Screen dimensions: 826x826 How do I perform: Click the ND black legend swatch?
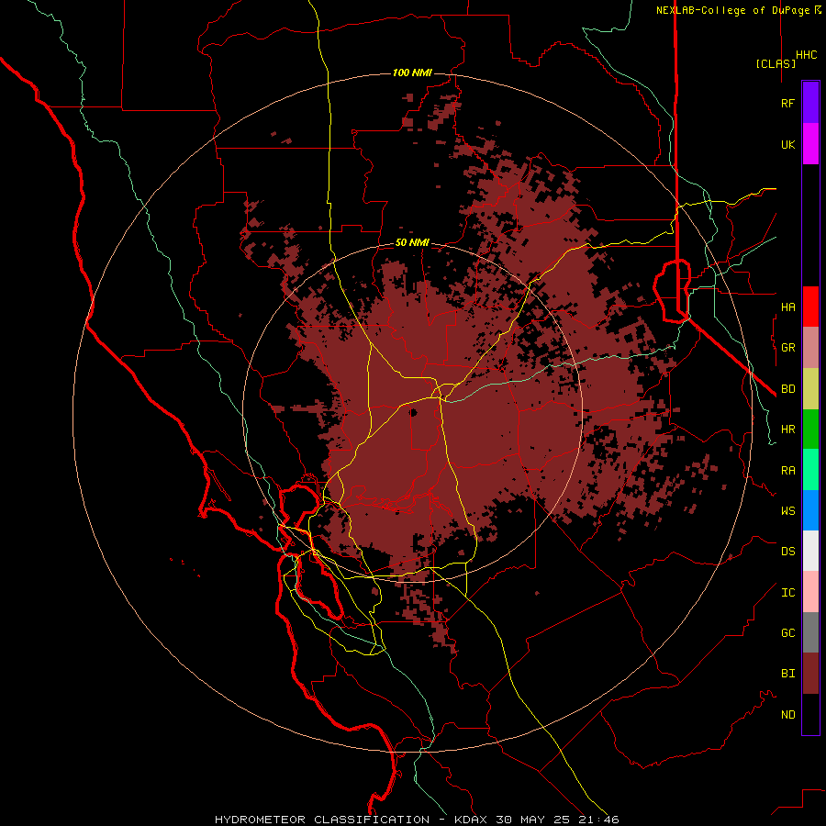tap(810, 714)
